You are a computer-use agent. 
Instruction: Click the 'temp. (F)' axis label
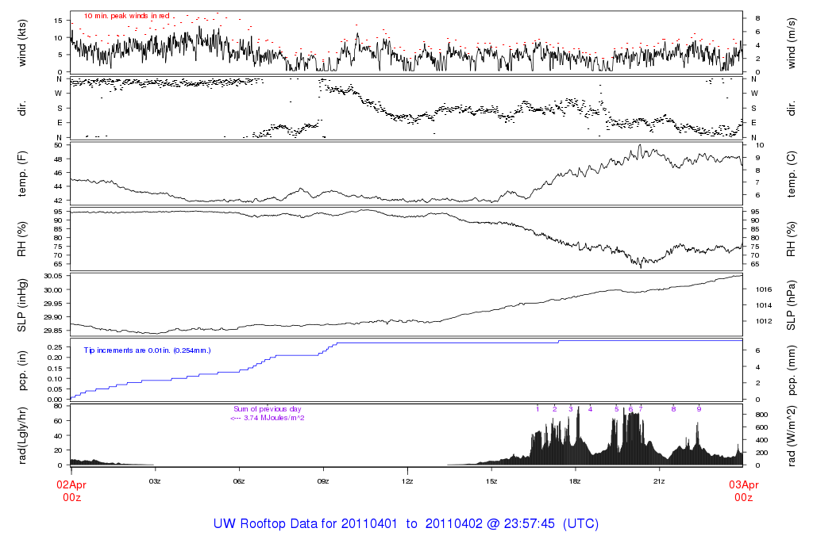click(x=22, y=174)
